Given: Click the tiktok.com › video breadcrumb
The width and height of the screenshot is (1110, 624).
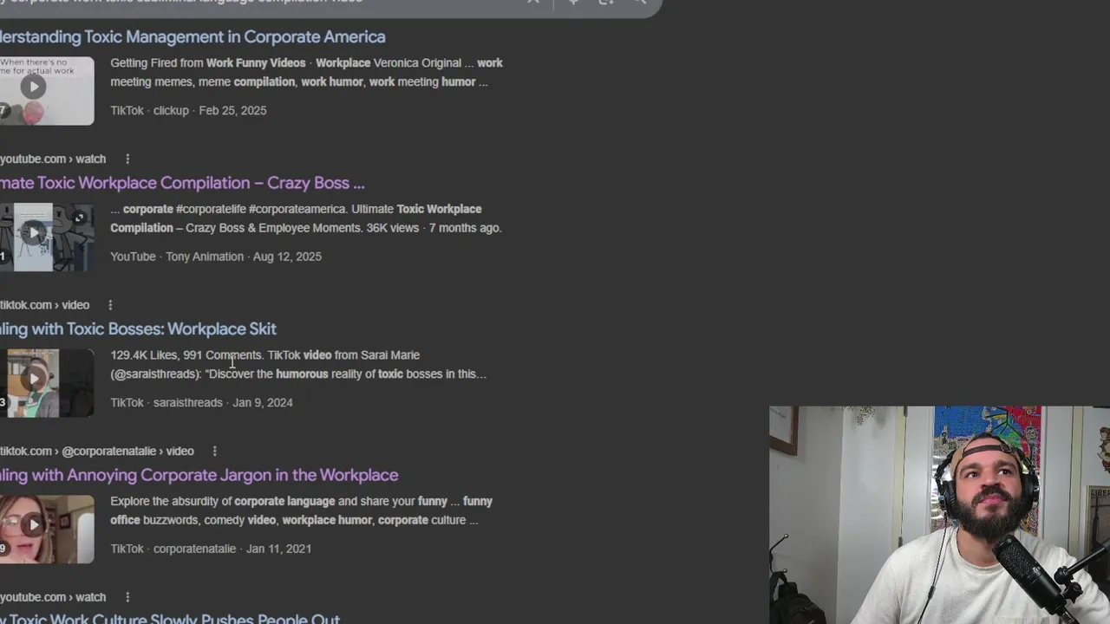Looking at the screenshot, I should [x=45, y=305].
